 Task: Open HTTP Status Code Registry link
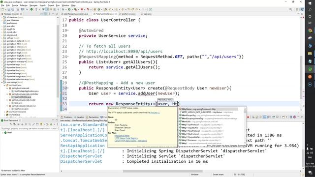(x=126, y=138)
